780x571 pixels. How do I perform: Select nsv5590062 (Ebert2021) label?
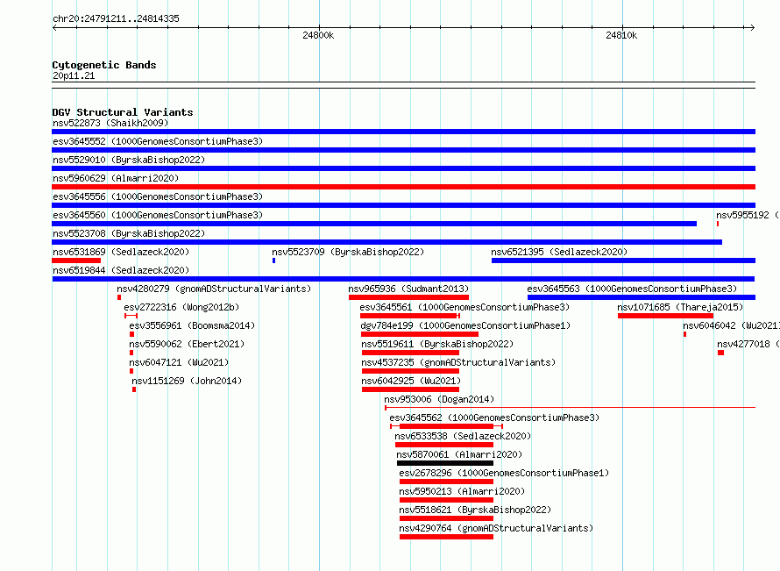click(187, 344)
